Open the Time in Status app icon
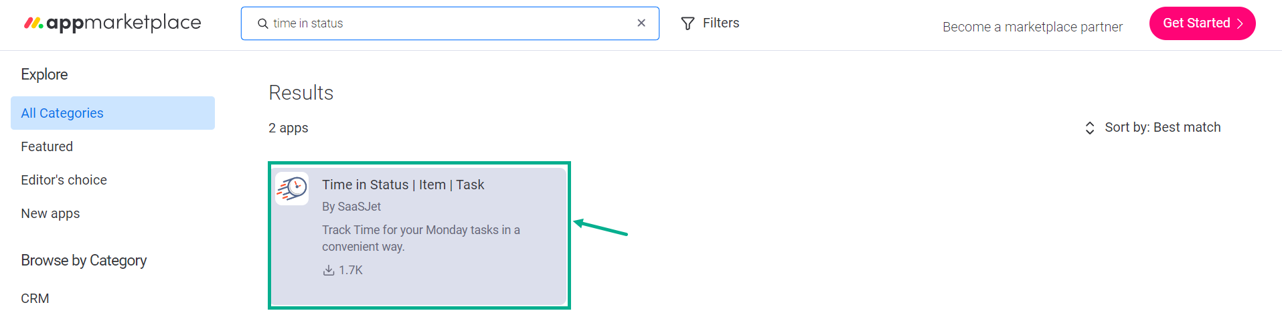 click(x=292, y=189)
